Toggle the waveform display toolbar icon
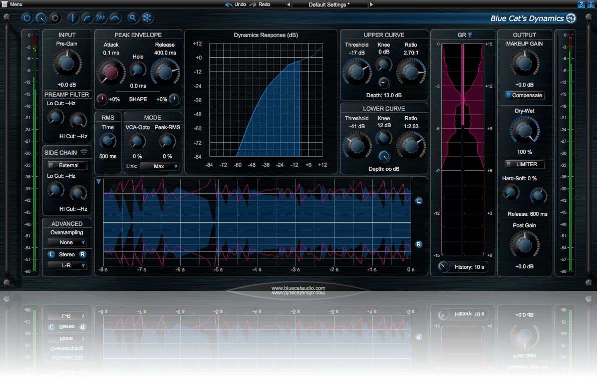597x378 pixels. 101,18
